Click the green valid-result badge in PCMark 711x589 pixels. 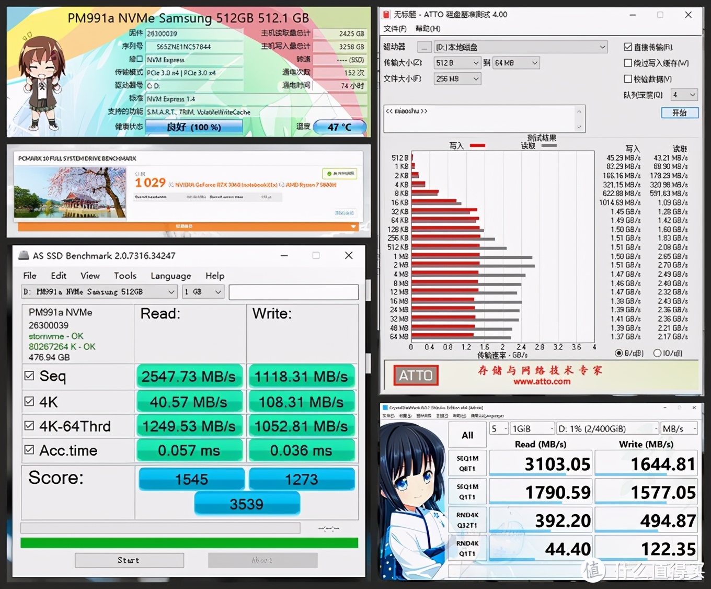tap(340, 173)
